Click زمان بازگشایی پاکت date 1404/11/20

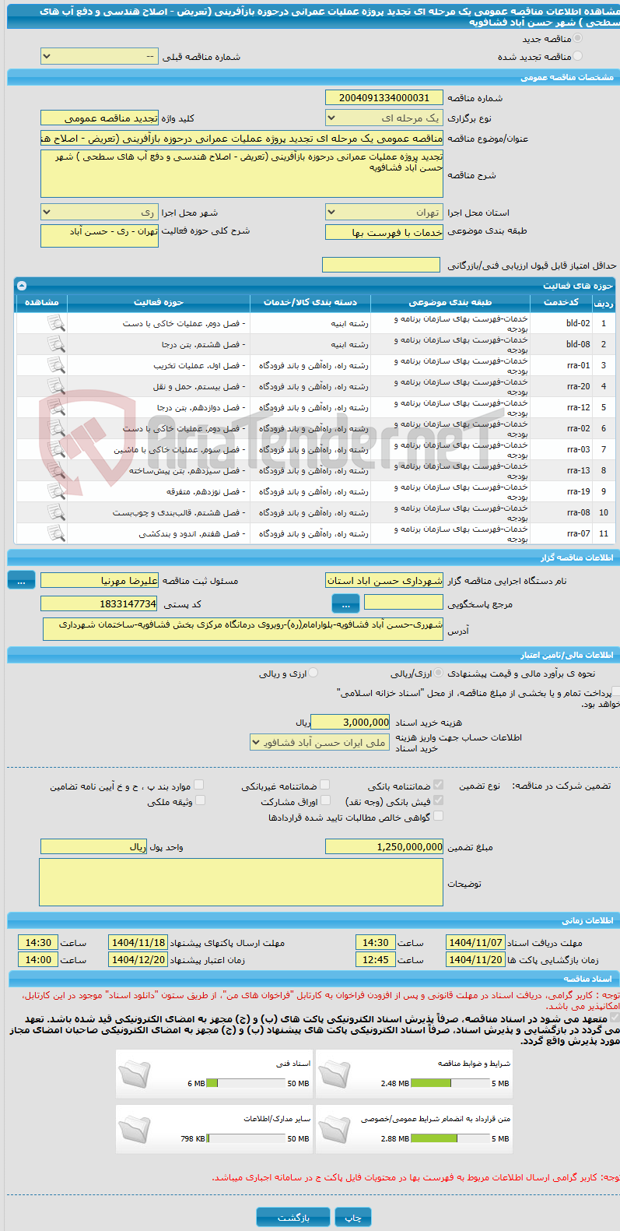(475, 959)
